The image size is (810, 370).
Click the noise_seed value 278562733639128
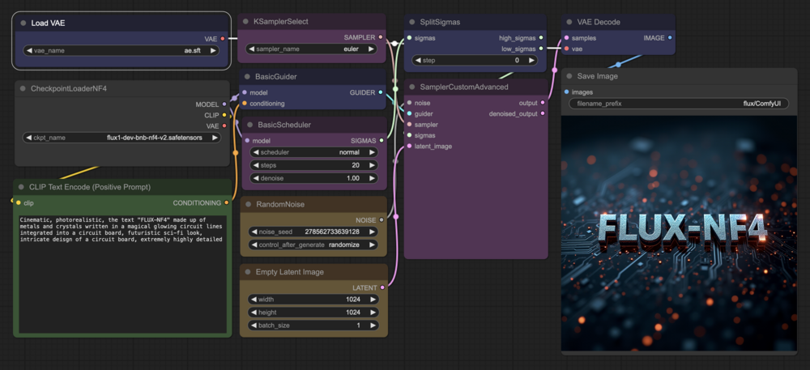[331, 232]
